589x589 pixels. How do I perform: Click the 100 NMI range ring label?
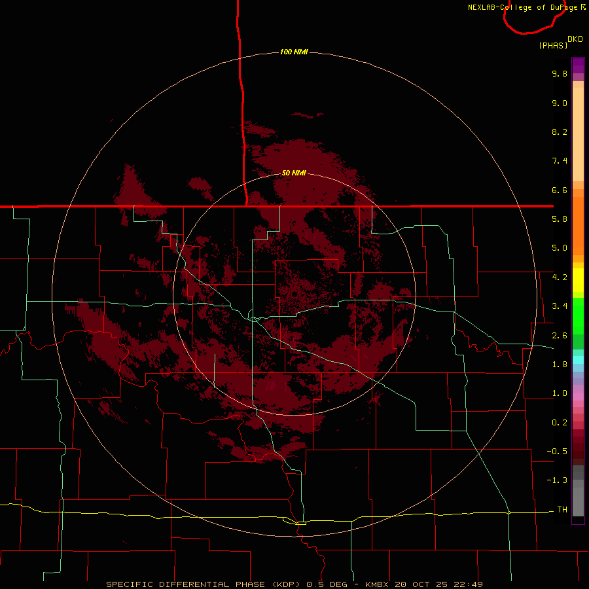click(294, 52)
